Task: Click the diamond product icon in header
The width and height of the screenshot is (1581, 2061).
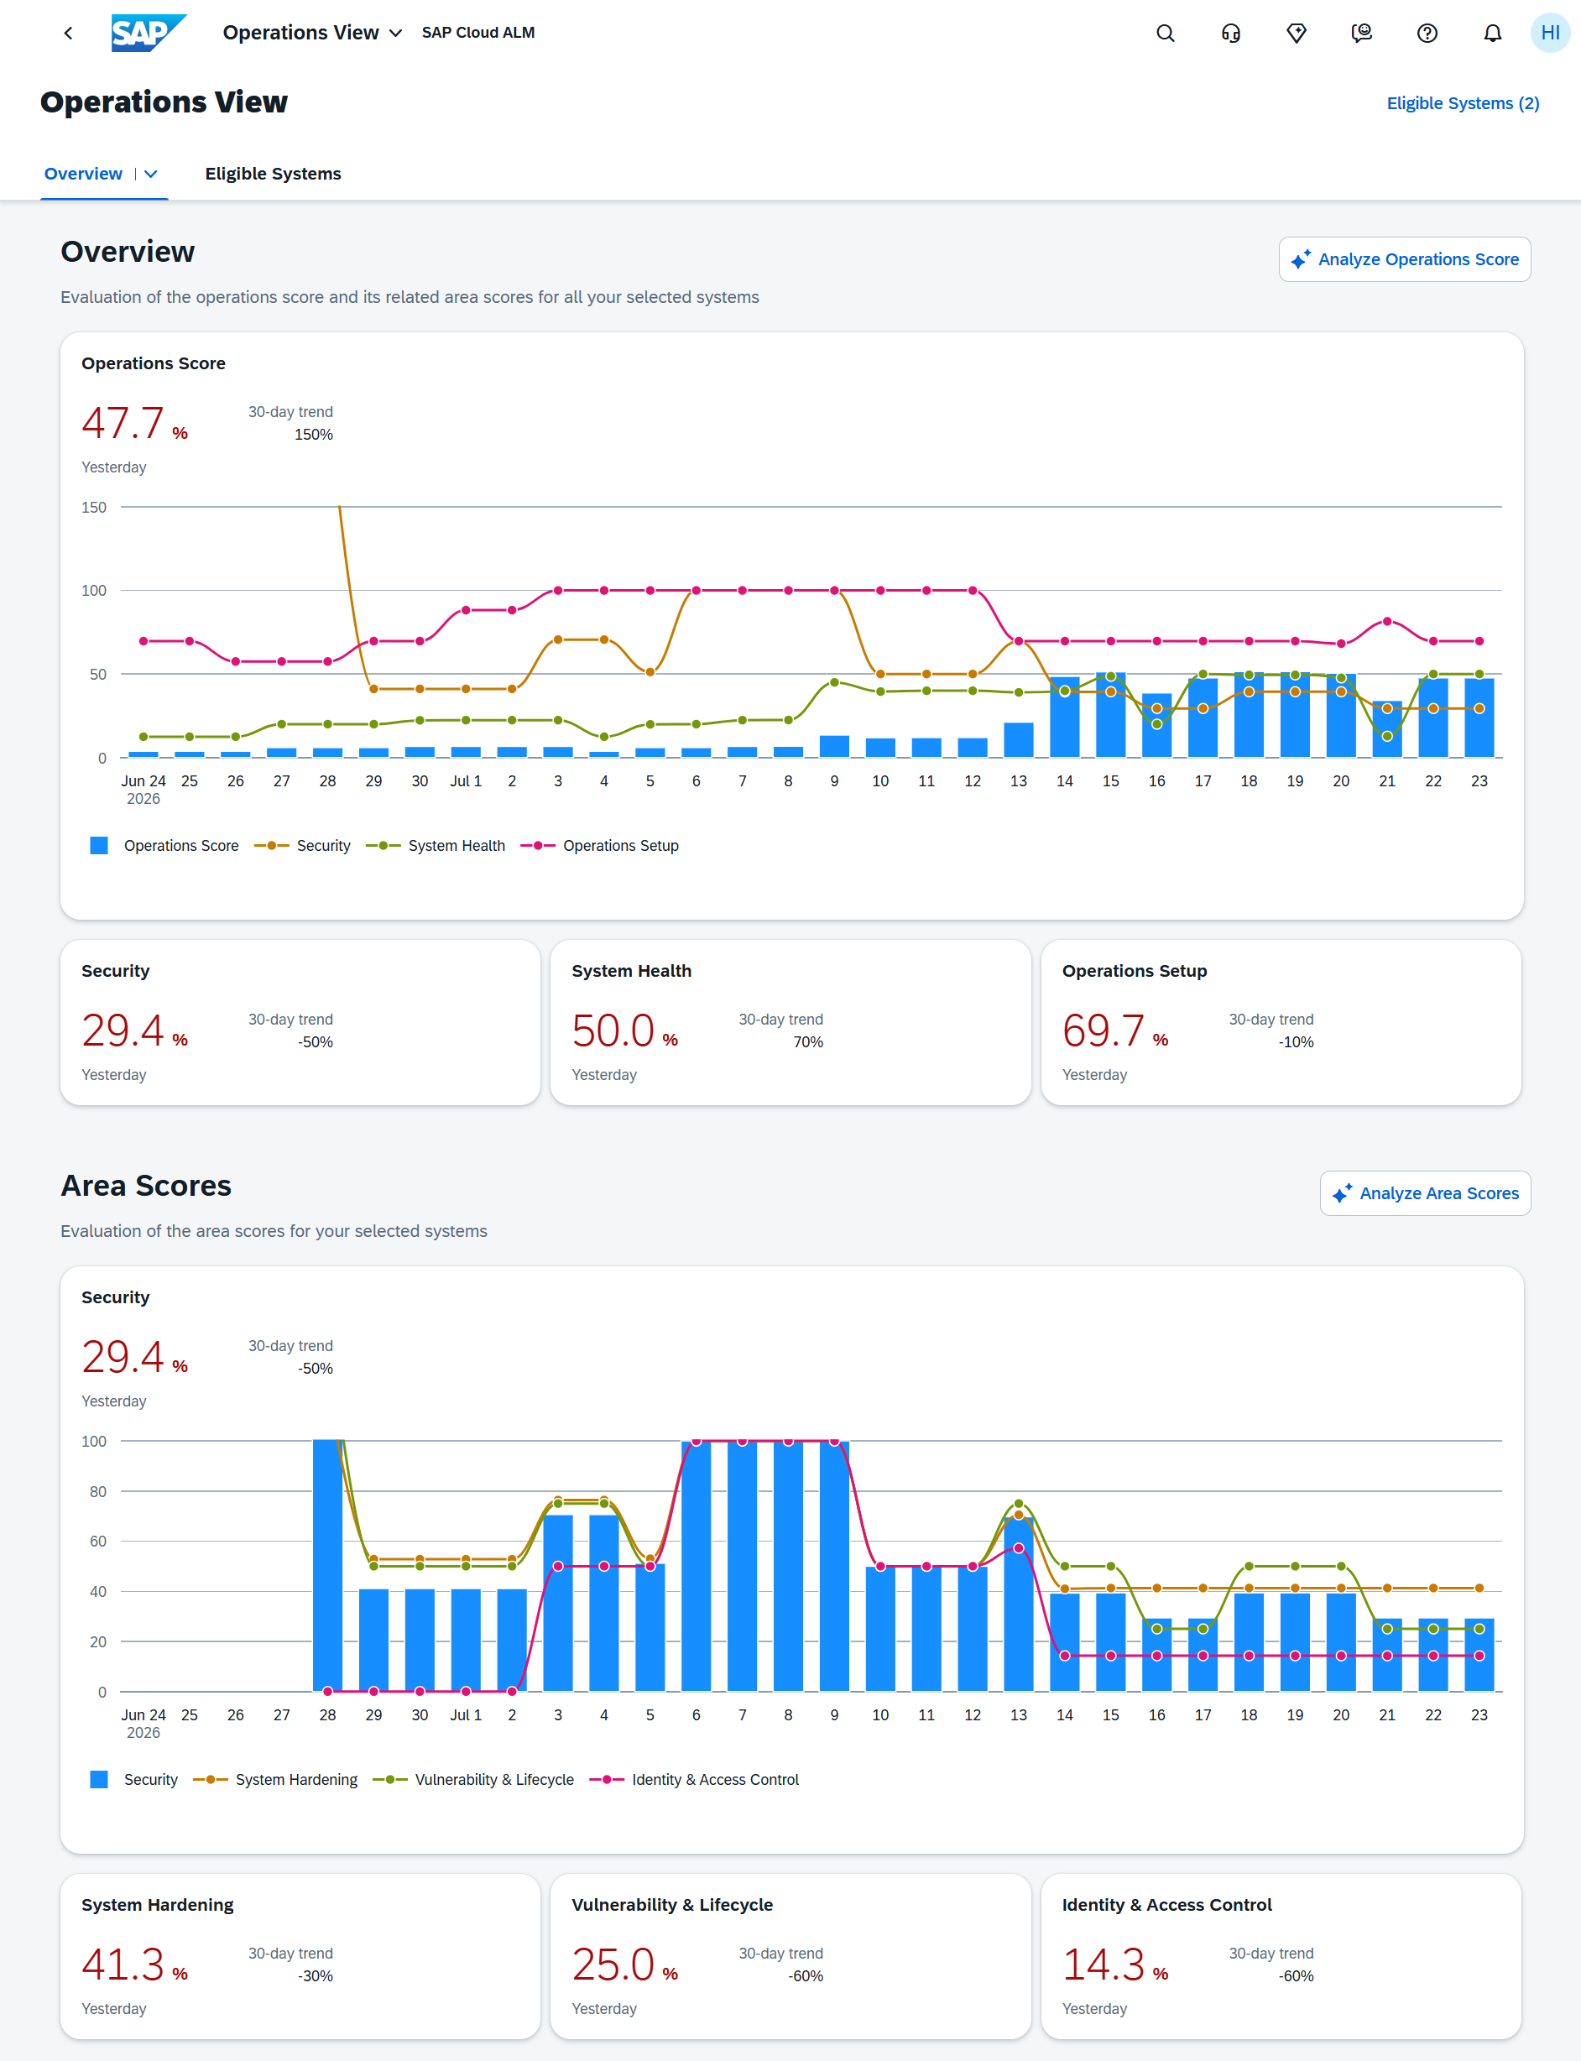Action: [1296, 33]
